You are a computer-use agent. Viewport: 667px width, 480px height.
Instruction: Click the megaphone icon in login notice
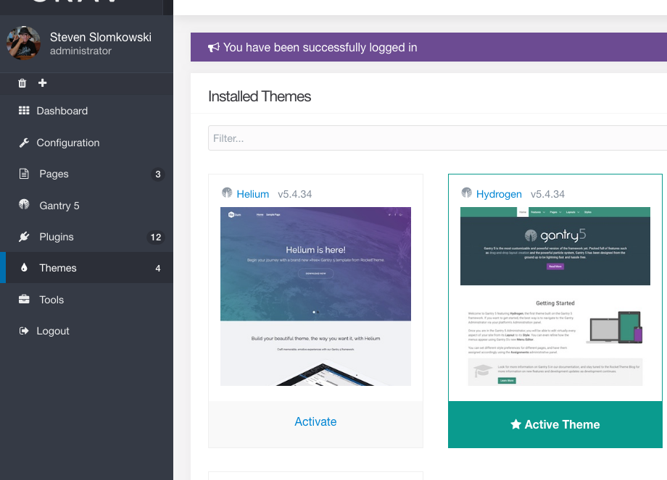pos(214,47)
